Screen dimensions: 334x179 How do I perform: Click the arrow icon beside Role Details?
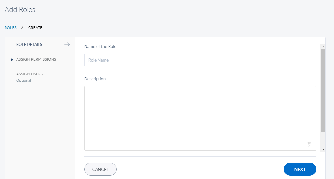point(67,45)
